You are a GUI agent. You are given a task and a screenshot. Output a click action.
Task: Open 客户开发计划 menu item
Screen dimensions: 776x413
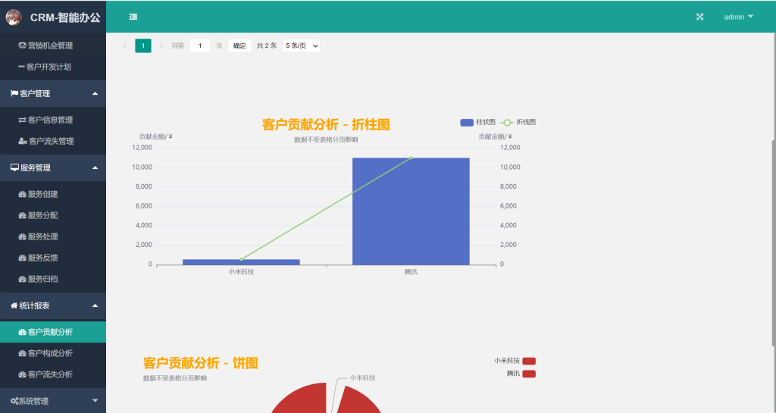point(53,67)
